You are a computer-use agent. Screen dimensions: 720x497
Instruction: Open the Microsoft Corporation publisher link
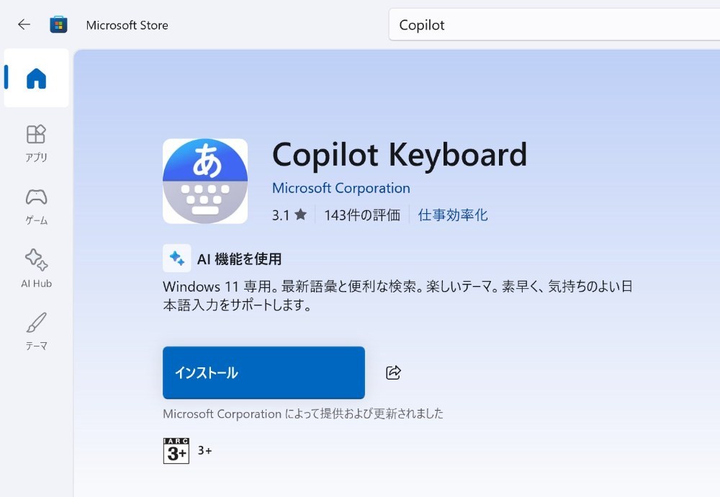tap(341, 188)
